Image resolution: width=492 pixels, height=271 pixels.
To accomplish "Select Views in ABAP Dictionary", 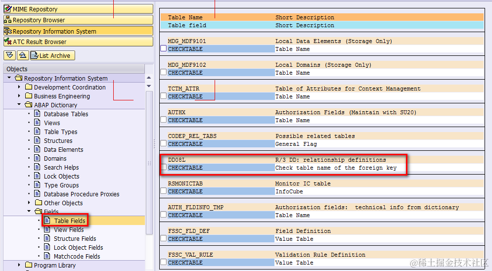I will 52,123.
